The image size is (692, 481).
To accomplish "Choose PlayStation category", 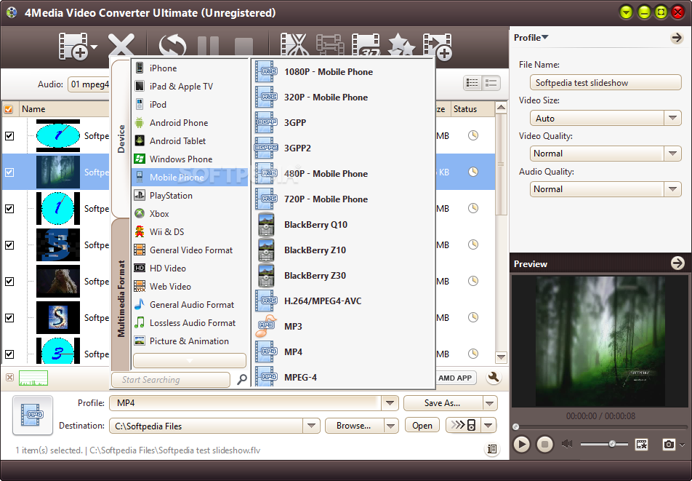I will point(190,195).
